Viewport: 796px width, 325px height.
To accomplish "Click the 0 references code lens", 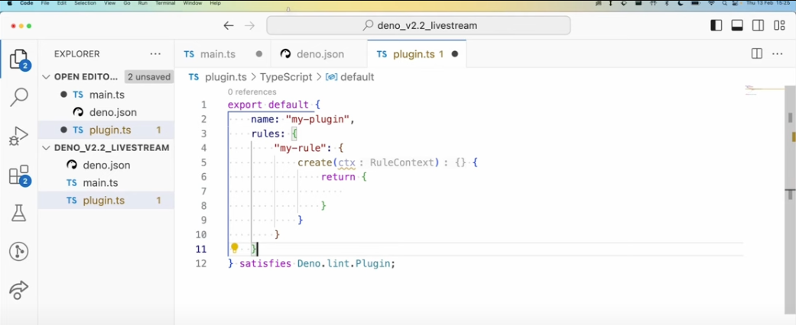I will [x=252, y=92].
